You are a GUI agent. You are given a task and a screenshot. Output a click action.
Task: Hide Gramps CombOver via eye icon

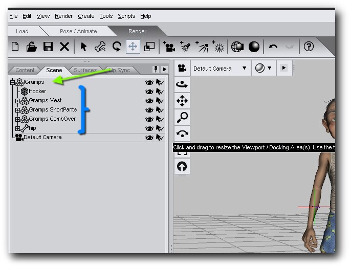pyautogui.click(x=149, y=119)
